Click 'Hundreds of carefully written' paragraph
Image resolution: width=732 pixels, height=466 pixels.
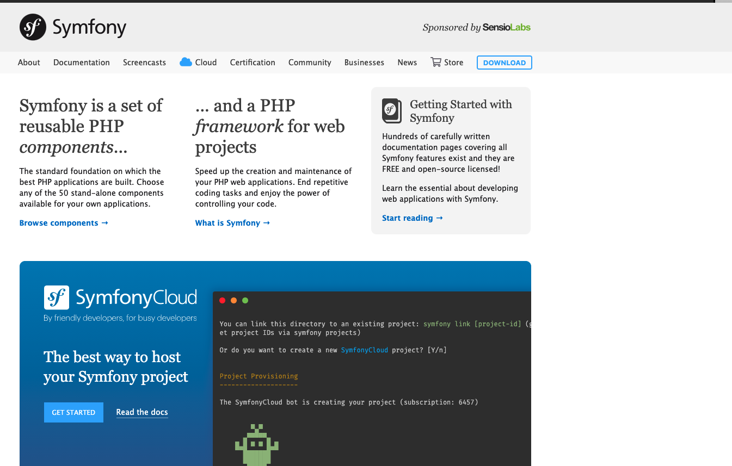coord(448,153)
